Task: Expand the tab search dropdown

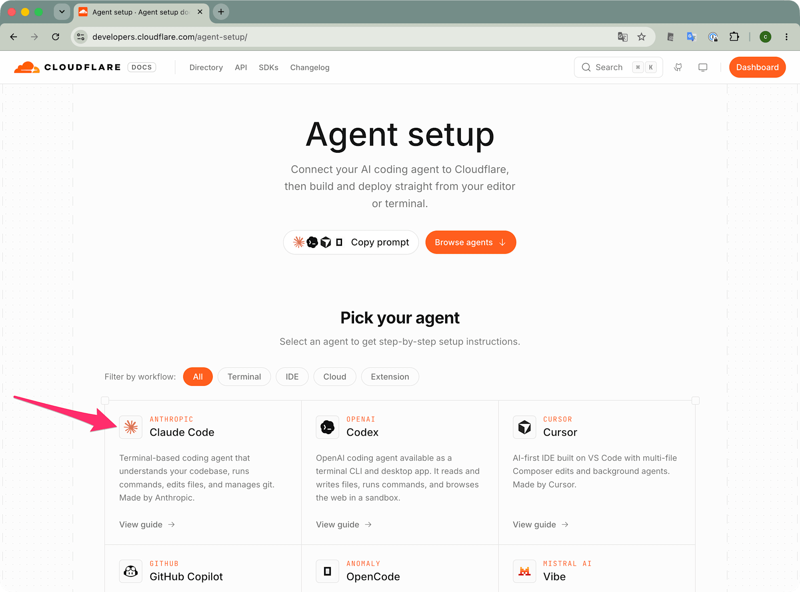Action: [x=62, y=12]
